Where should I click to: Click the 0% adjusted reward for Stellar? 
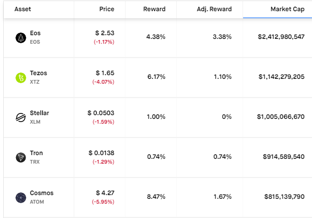[227, 117]
